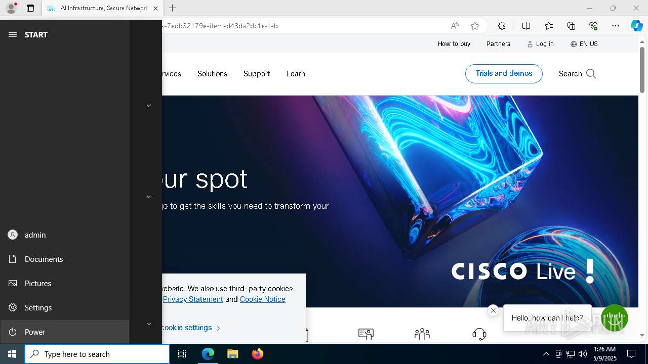Expand first Start menu group chevron
The width and height of the screenshot is (648, 364).
149,105
